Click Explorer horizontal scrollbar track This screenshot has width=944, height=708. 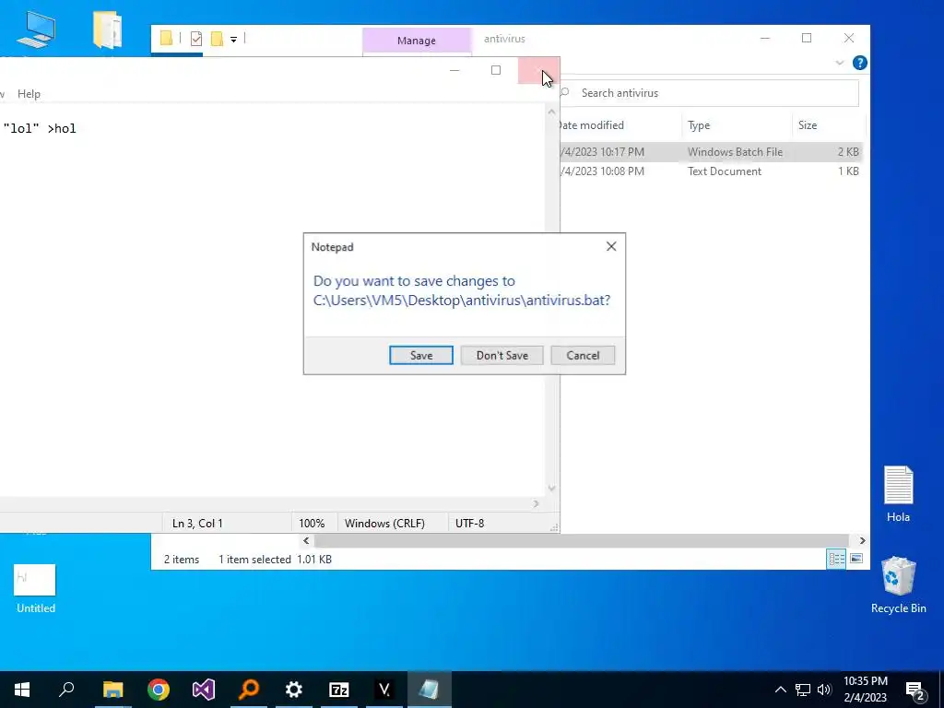[581, 540]
